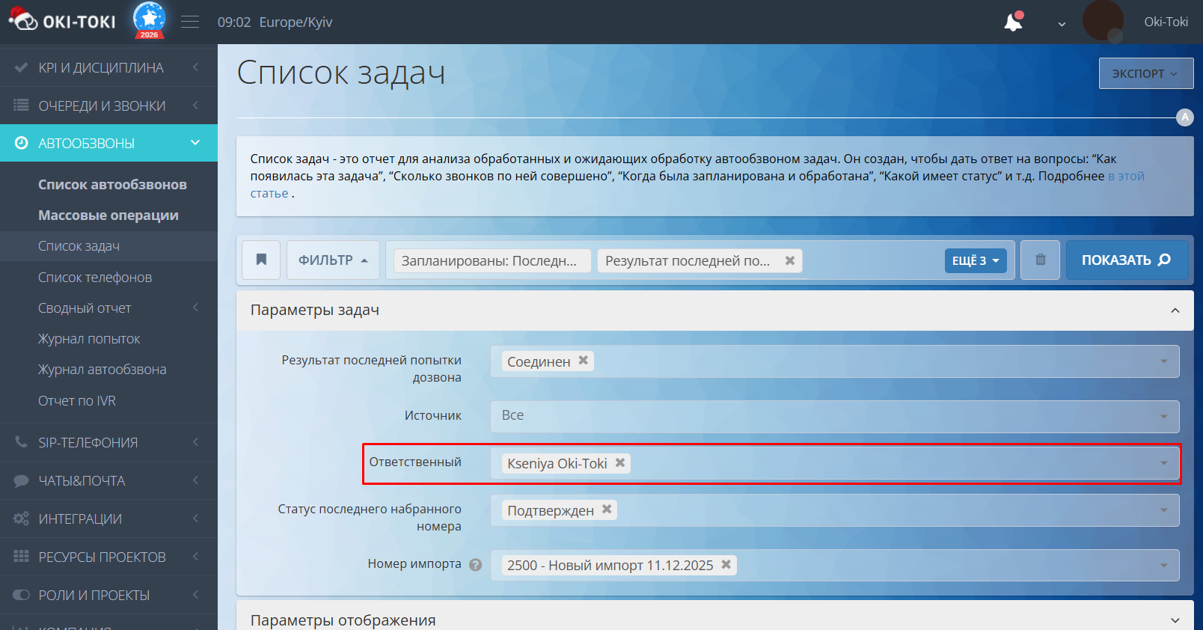Viewport: 1203px width, 630px height.
Task: Toggle the hamburger sidebar menu icon
Action: pos(190,22)
